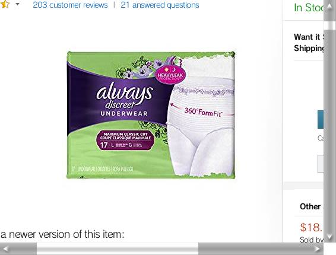Click the vertical scrollbar up arrow
The image size is (336, 255).
pos(329,7)
